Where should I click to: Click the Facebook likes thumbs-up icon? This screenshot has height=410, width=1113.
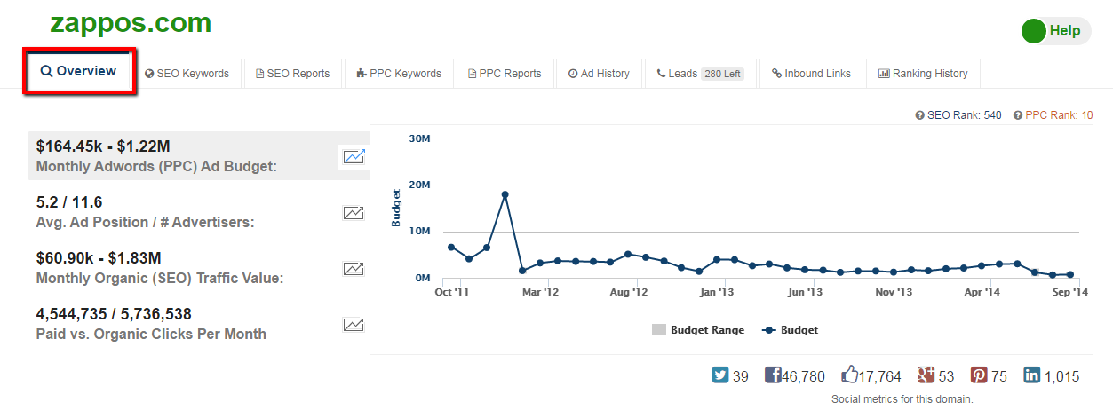[x=850, y=375]
